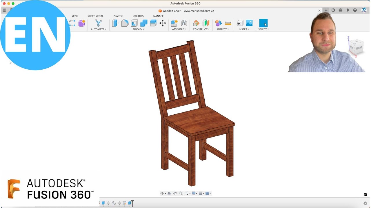The height and width of the screenshot is (208, 371).
Task: Expand the Zoom Window dropdown arrow
Action: pyautogui.click(x=190, y=194)
